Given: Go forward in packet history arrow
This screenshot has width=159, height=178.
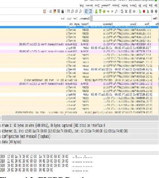Looking at the screenshot, I should click(x=108, y=12).
